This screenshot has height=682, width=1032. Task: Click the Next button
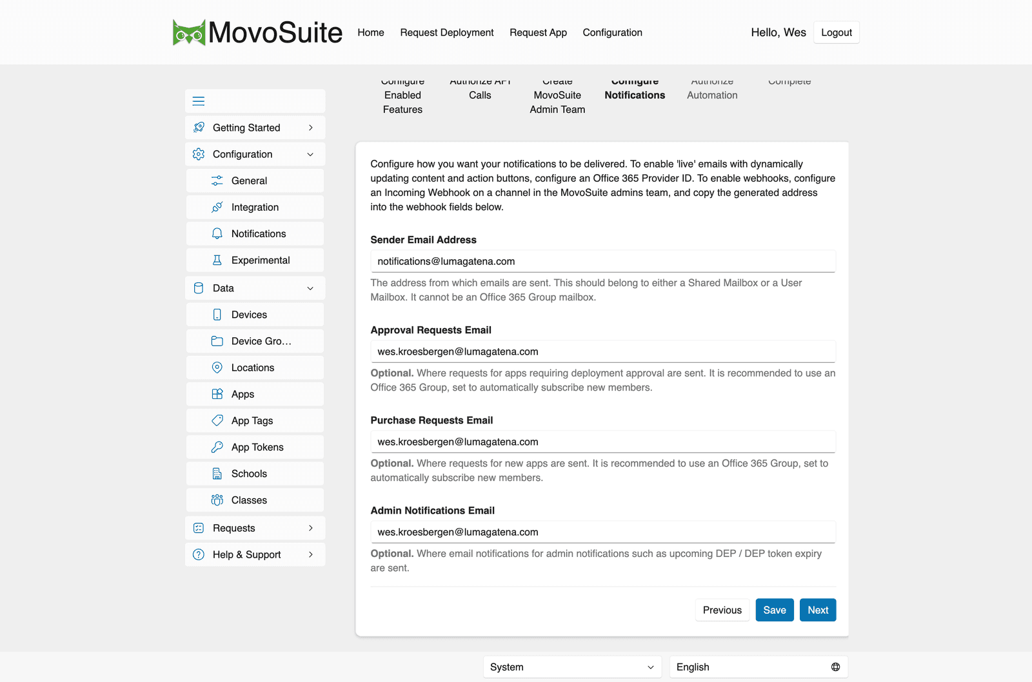818,610
